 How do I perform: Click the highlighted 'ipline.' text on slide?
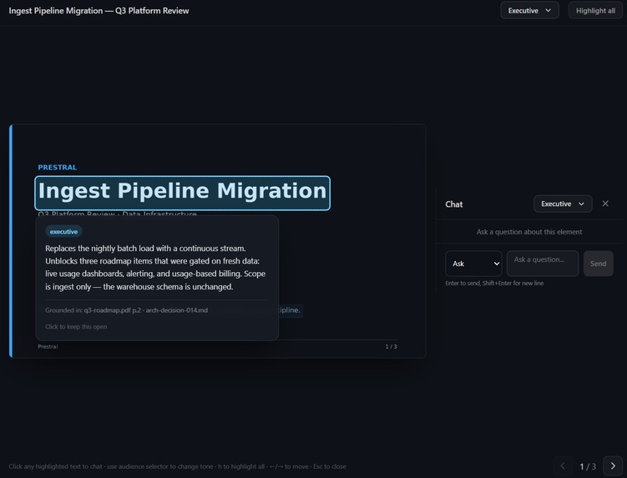tap(289, 310)
